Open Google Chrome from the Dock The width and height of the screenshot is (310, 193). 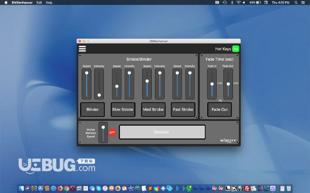coord(67,188)
